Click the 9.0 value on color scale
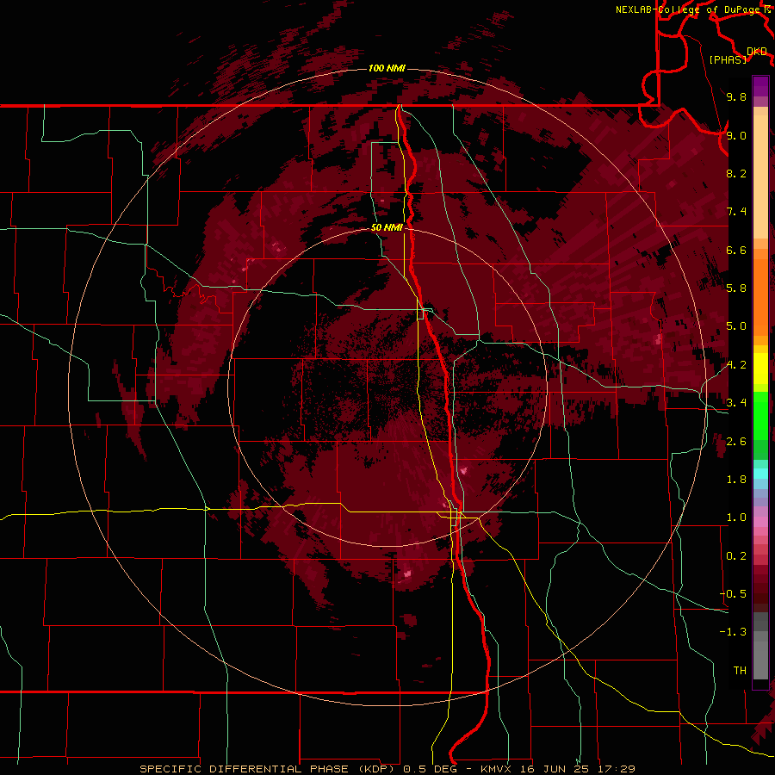The width and height of the screenshot is (775, 775). [736, 135]
